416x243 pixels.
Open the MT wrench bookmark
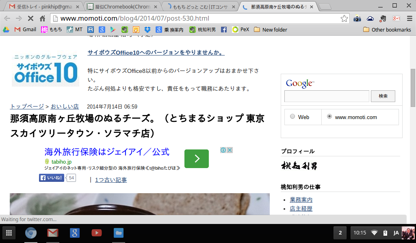(x=75, y=30)
